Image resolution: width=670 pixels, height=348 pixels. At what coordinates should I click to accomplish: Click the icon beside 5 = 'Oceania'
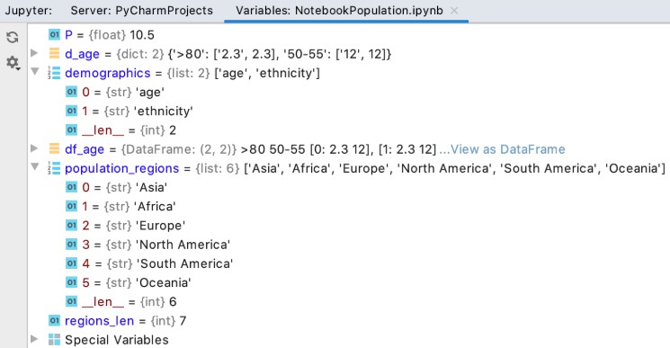click(x=71, y=282)
